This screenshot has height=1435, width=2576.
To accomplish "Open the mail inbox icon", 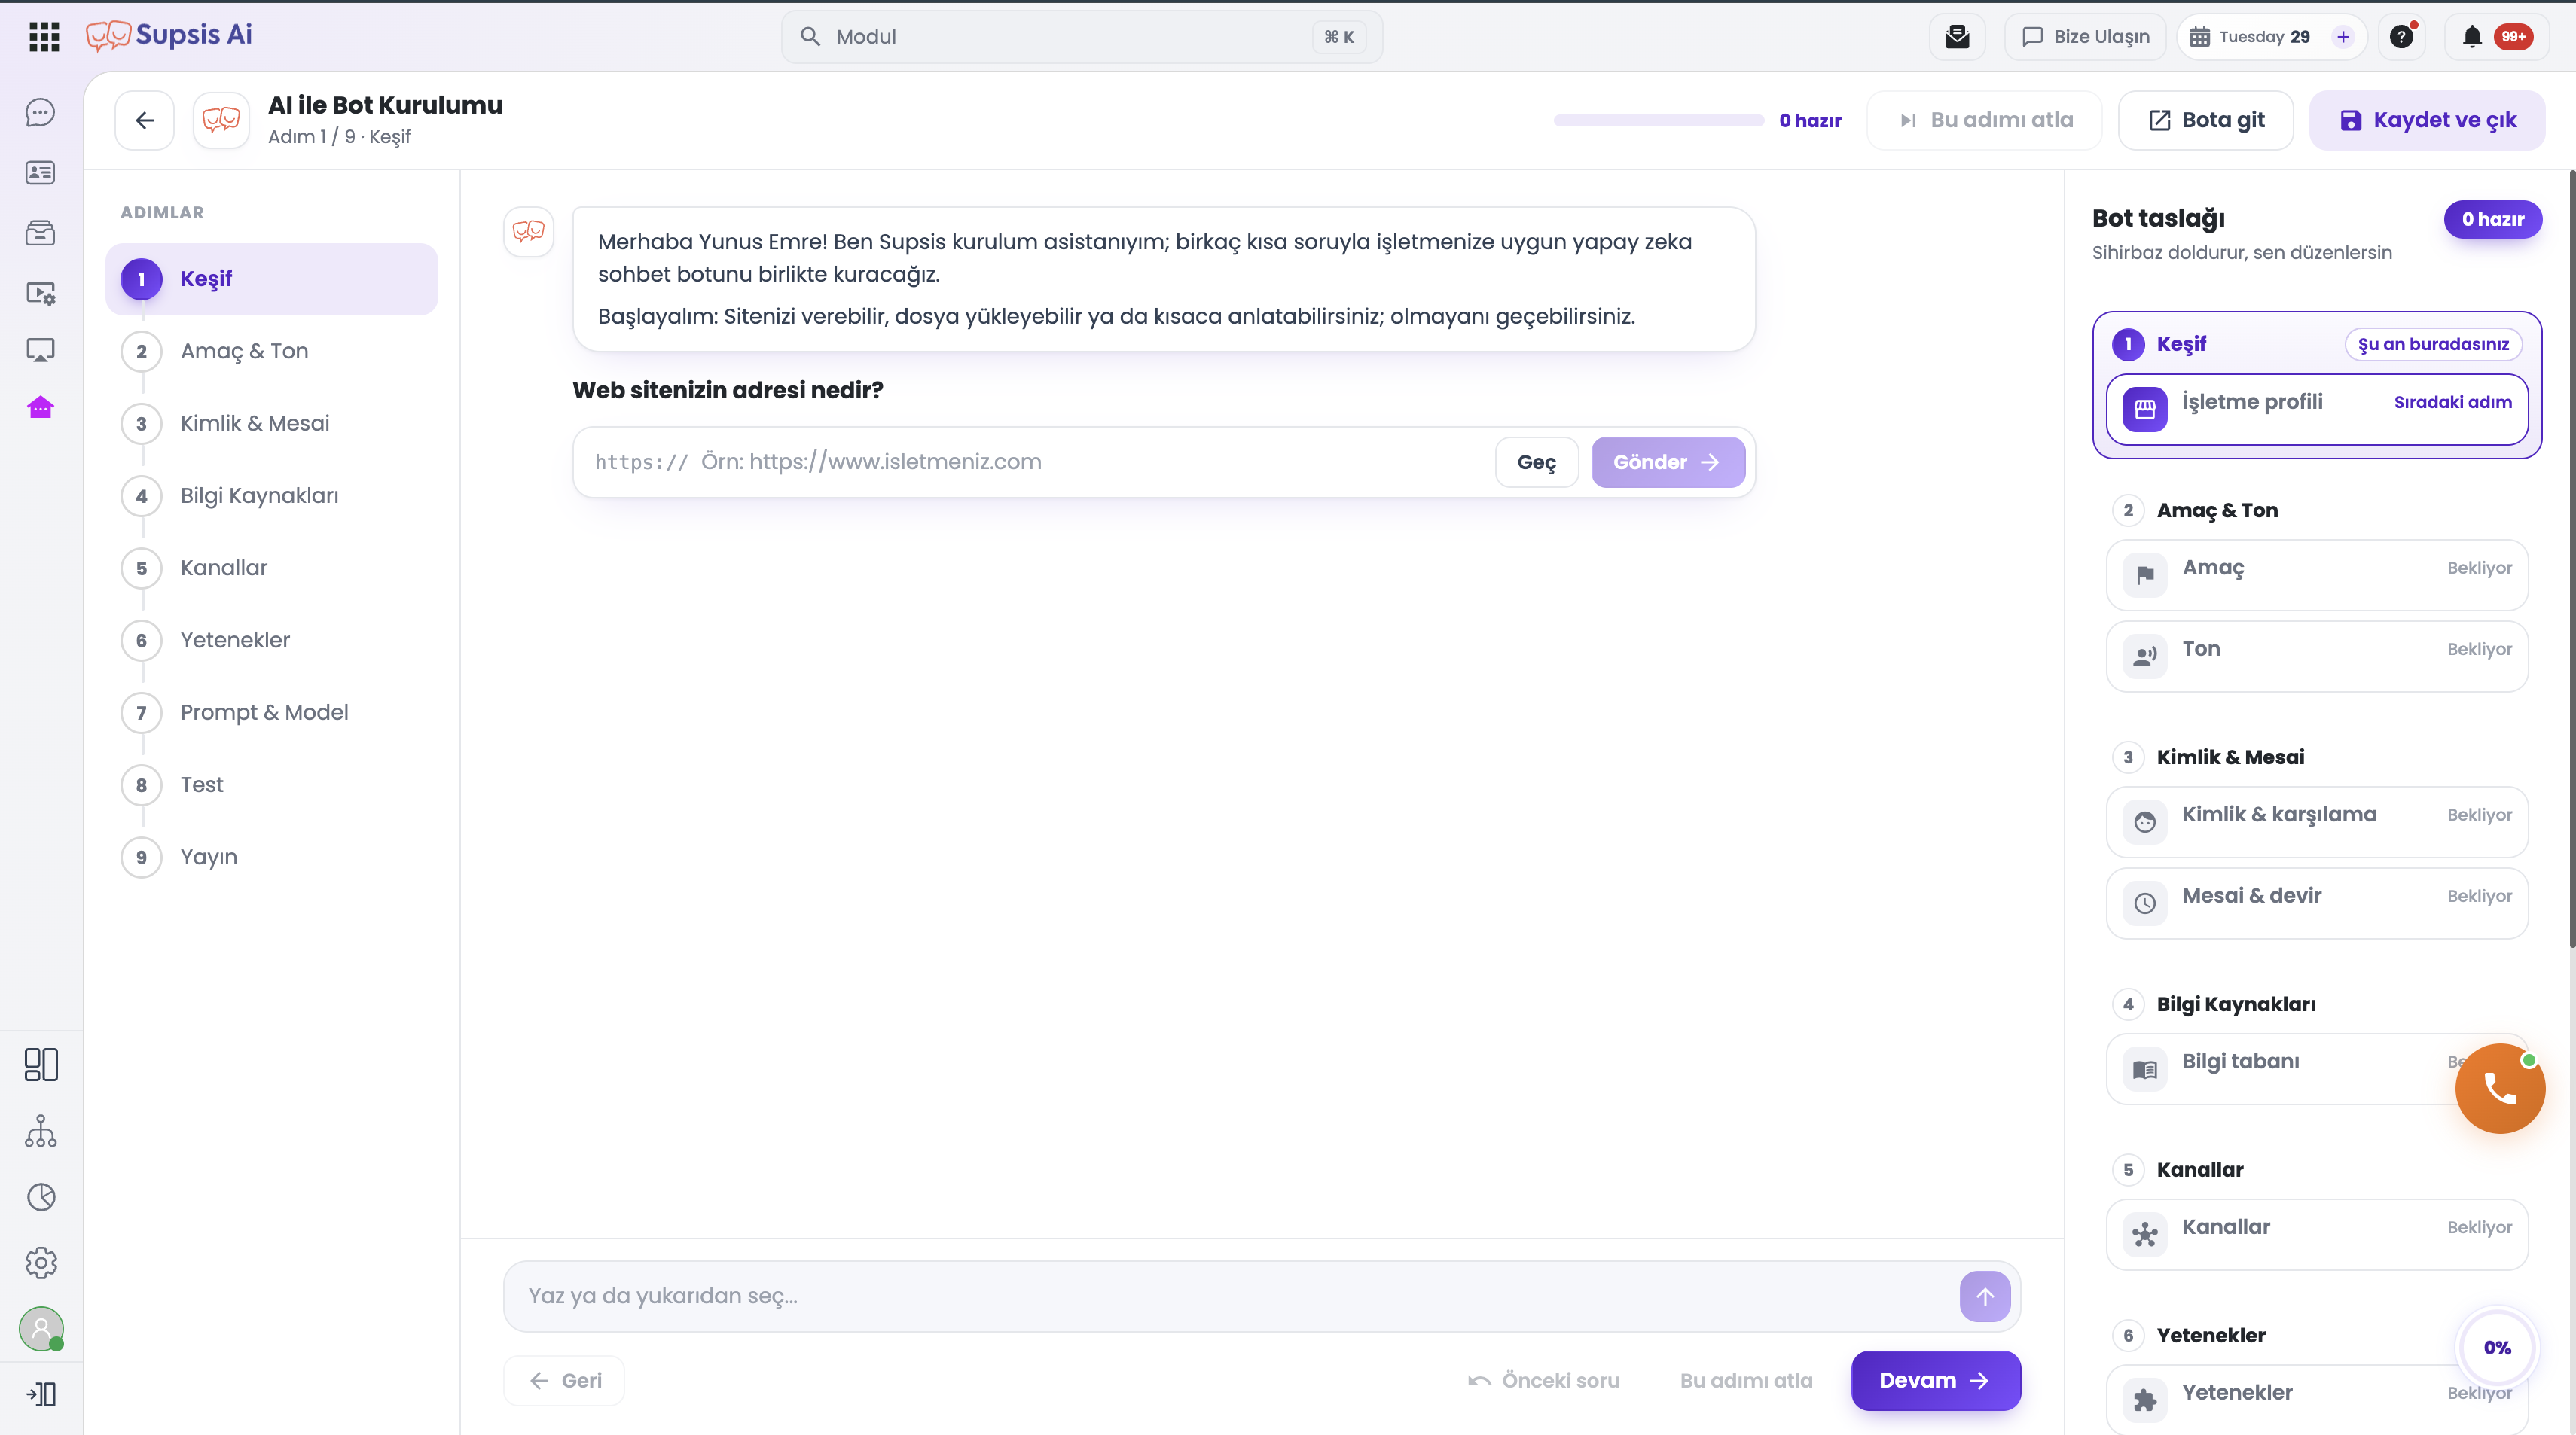I will (x=1957, y=37).
